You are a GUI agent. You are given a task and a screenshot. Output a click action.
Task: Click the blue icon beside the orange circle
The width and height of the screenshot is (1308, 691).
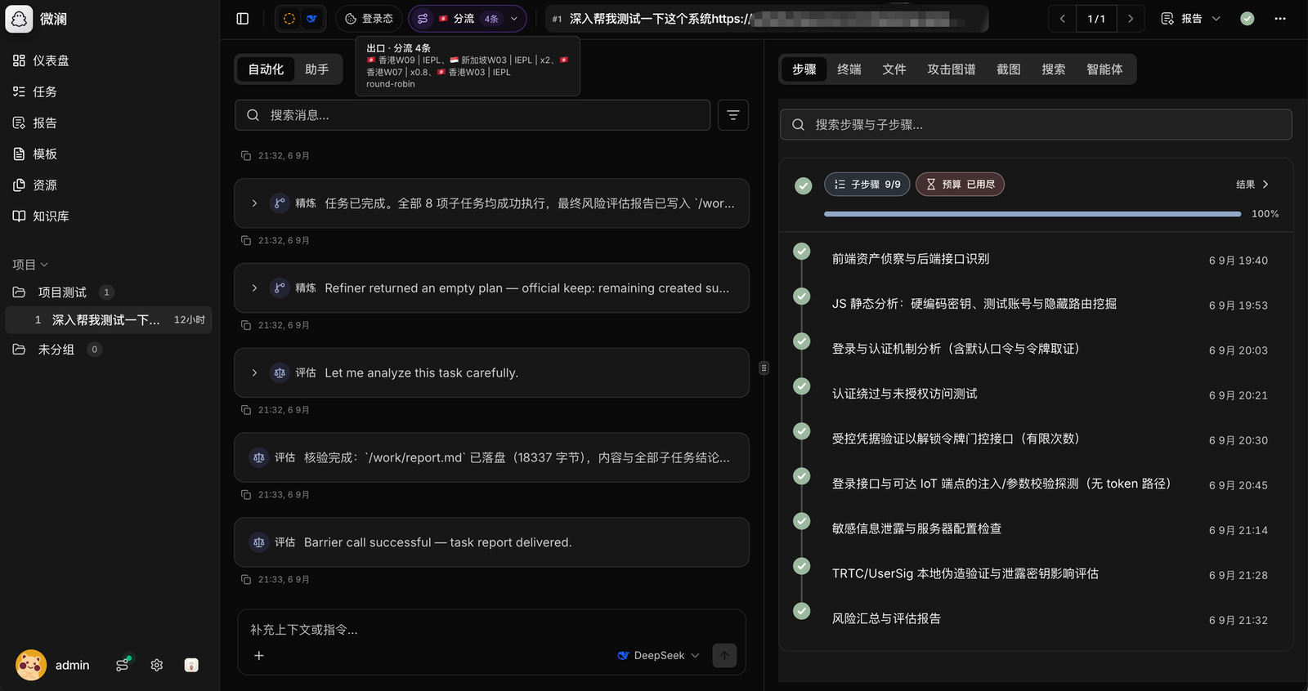[x=312, y=19]
